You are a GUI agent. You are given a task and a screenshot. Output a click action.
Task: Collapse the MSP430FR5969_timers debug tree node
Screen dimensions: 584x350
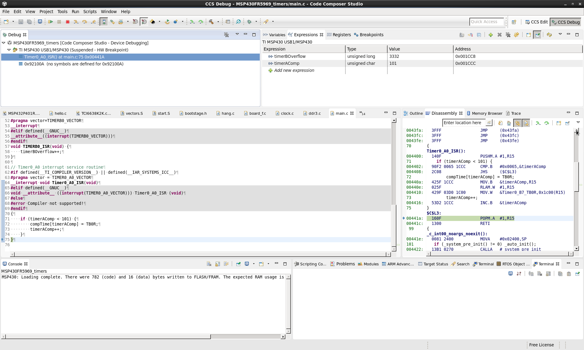pyautogui.click(x=4, y=43)
